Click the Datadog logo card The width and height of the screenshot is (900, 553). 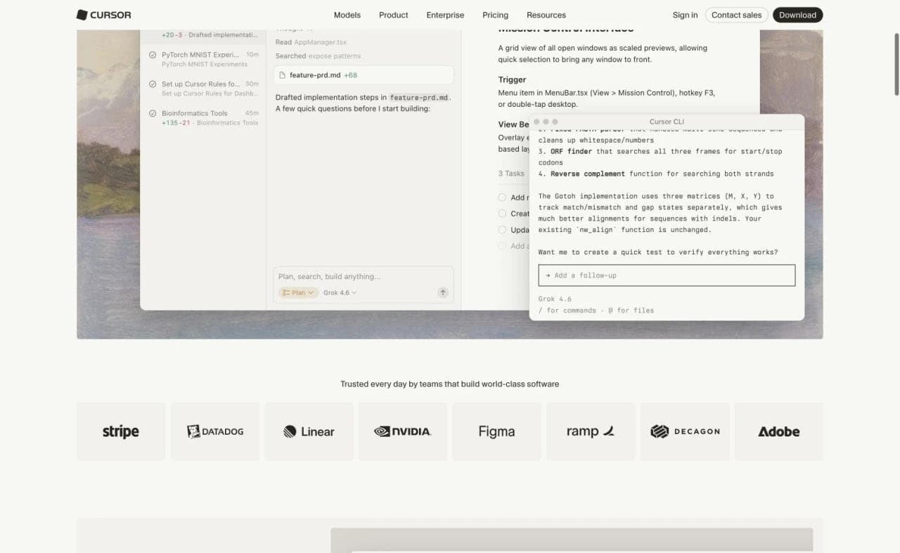pos(215,431)
